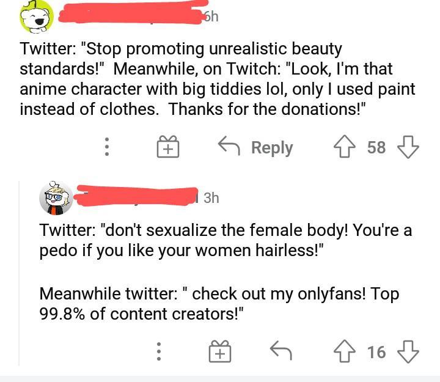Image resolution: width=440 pixels, height=382 pixels.
Task: Downvote the reply with 16 points
Action: pos(408,351)
